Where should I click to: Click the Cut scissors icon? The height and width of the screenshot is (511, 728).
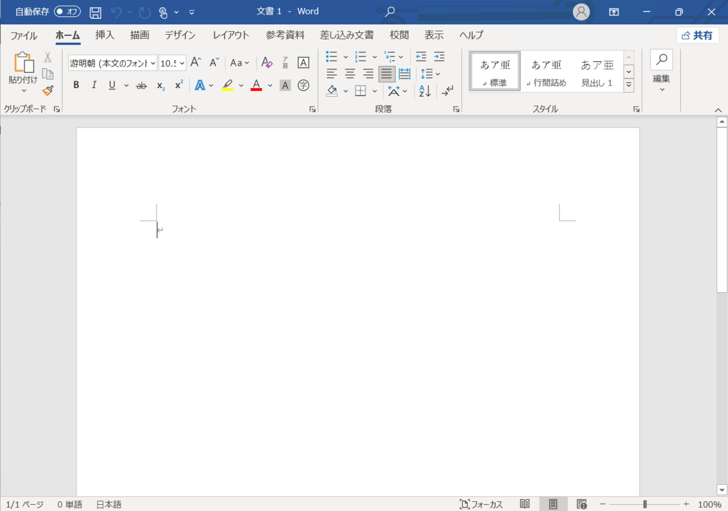pyautogui.click(x=48, y=58)
